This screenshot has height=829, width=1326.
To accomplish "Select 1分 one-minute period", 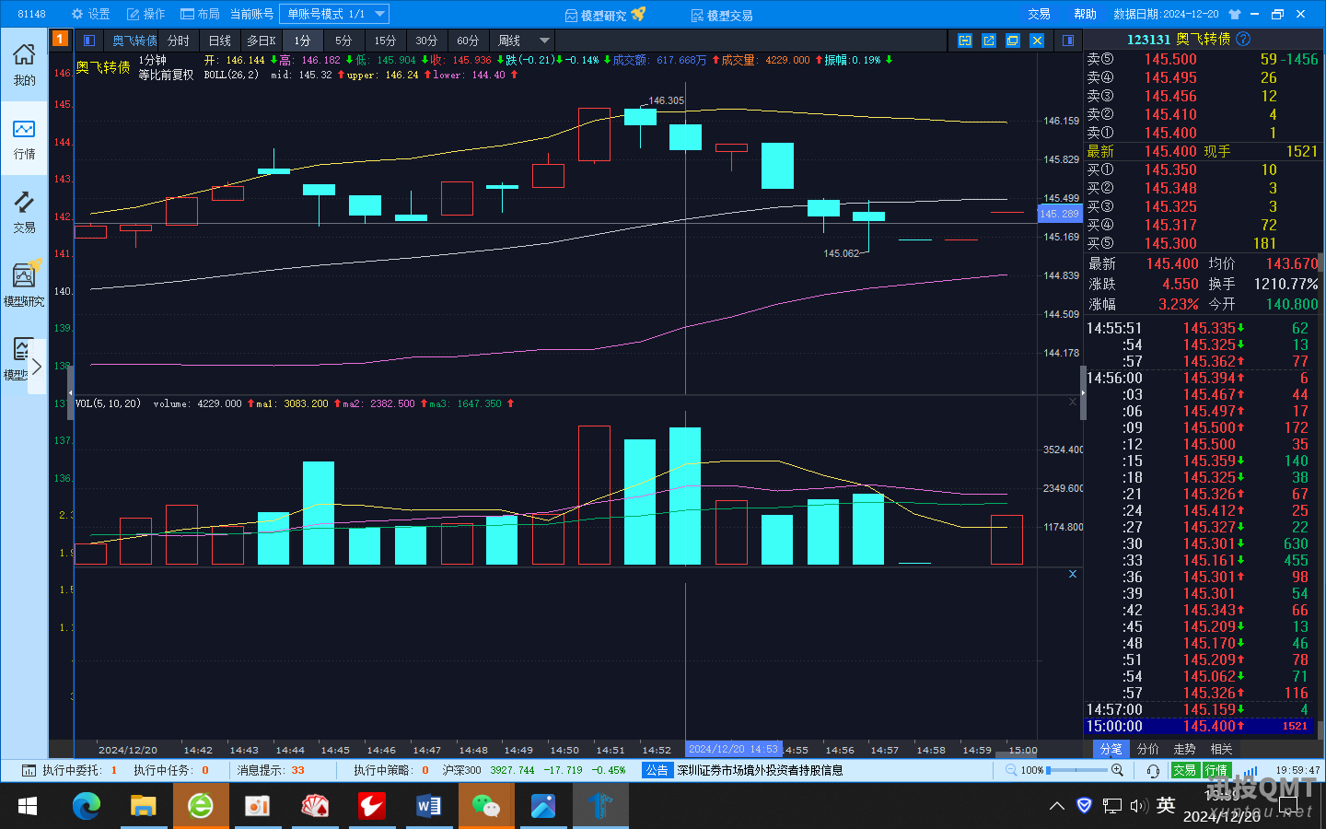I will point(302,41).
